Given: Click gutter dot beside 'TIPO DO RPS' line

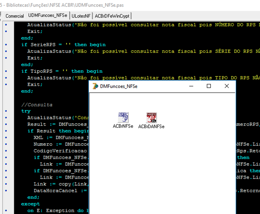Looking at the screenshot, I should coord(6,78).
